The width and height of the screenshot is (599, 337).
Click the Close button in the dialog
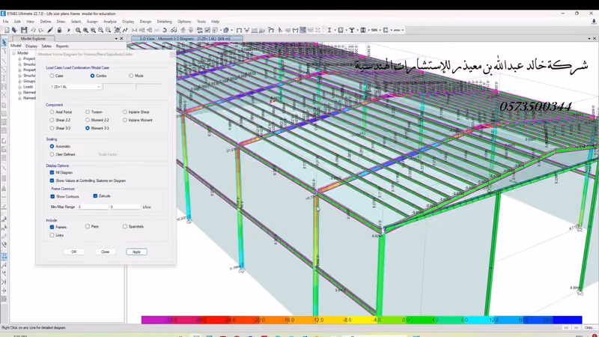(x=105, y=252)
